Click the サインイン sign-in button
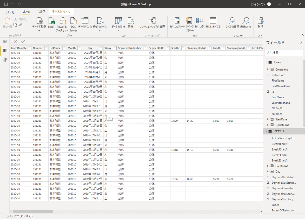The height and width of the screenshot is (219, 305). (258, 4)
